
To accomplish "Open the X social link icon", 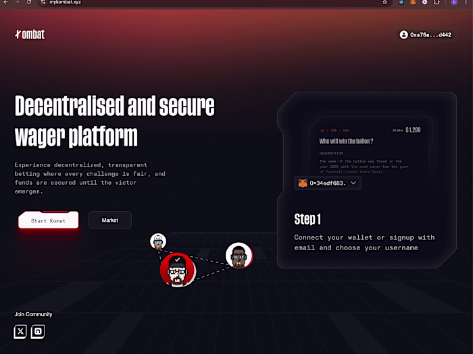I will point(20,332).
